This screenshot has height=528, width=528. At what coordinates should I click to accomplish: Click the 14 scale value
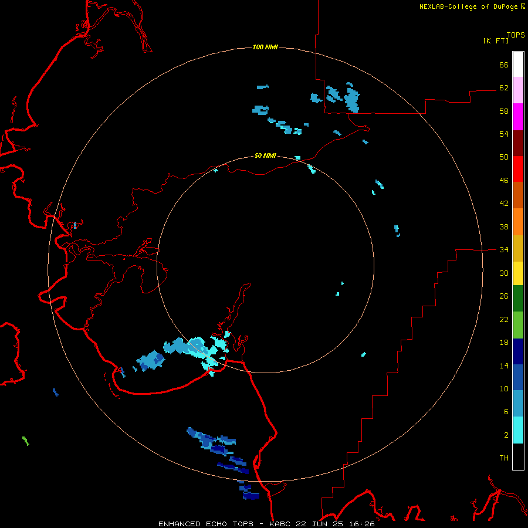504,365
